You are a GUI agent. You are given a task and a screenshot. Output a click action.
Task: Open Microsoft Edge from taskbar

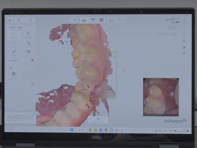(101, 130)
